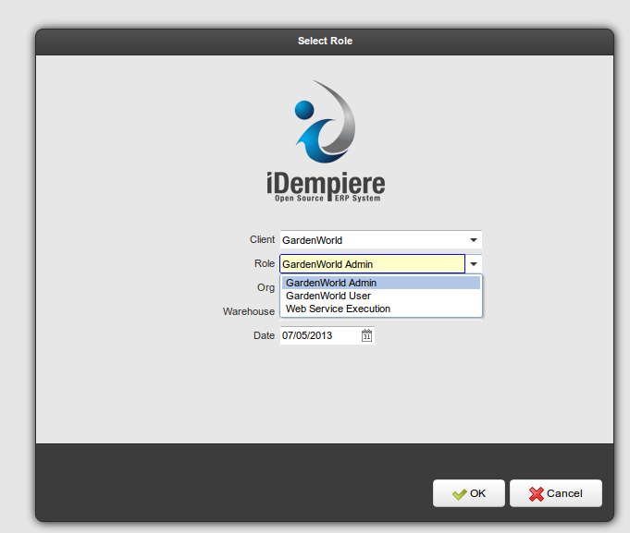The image size is (630, 533).
Task: Focus the Client text field showing GardenWorld
Action: 371,240
